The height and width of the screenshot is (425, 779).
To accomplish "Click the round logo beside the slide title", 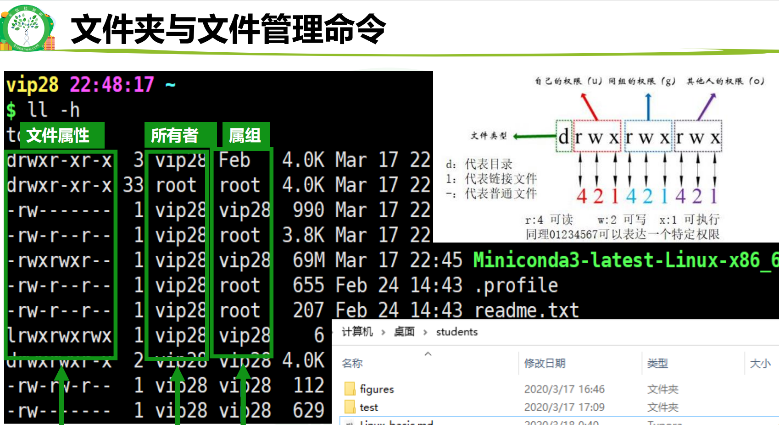I will click(x=26, y=28).
